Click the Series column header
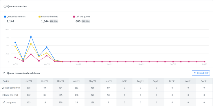The image size is (213, 106). 5,81
